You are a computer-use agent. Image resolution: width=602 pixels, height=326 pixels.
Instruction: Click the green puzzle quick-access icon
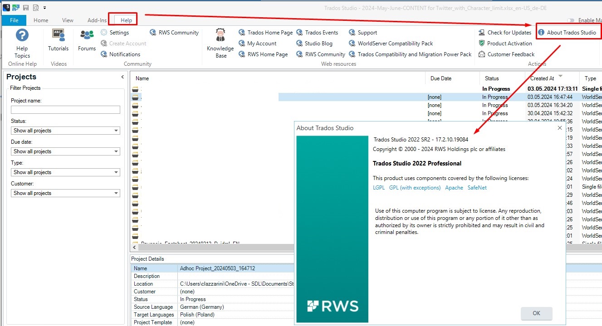[16, 7]
